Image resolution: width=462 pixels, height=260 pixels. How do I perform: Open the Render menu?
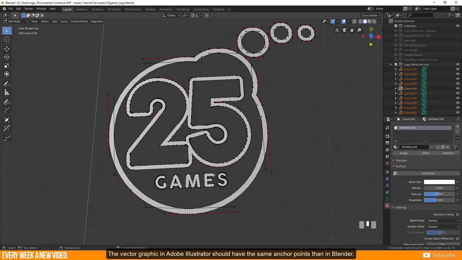tap(29, 9)
